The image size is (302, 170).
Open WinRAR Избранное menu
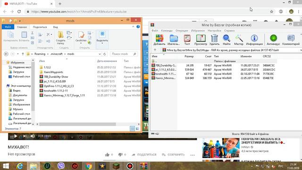[198, 31]
